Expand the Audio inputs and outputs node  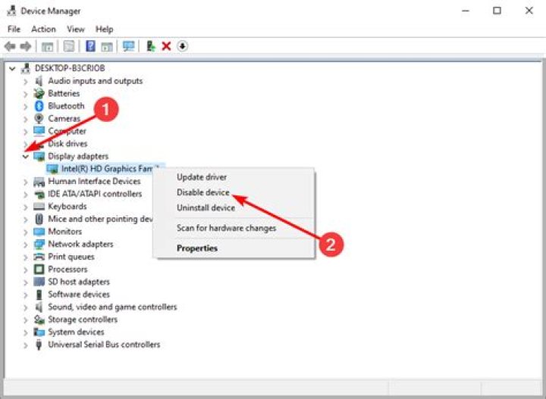pyautogui.click(x=26, y=81)
